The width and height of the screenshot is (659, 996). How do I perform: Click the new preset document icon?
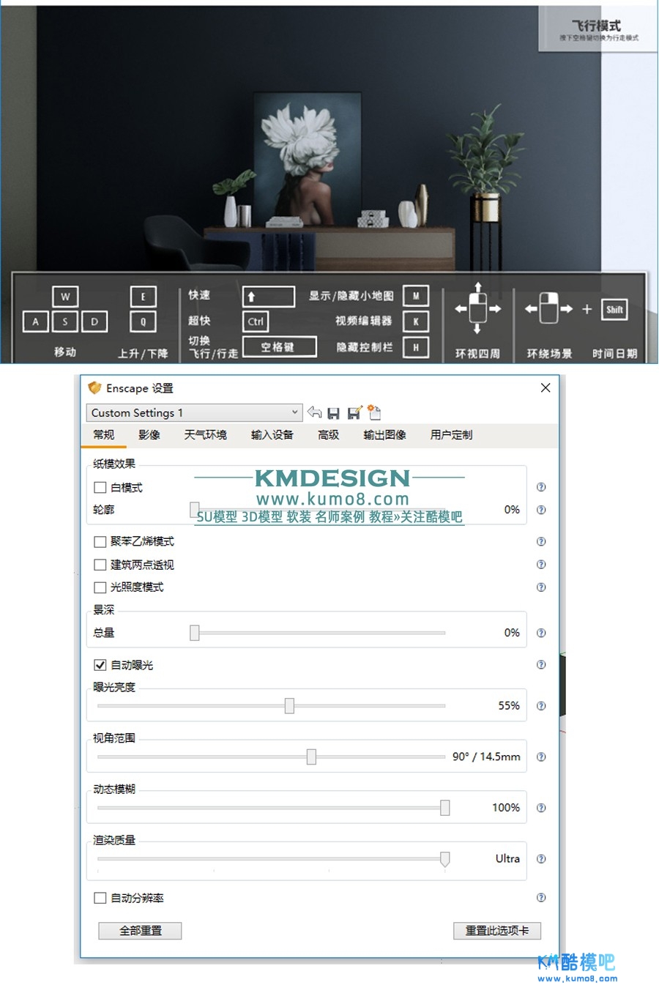pyautogui.click(x=374, y=412)
